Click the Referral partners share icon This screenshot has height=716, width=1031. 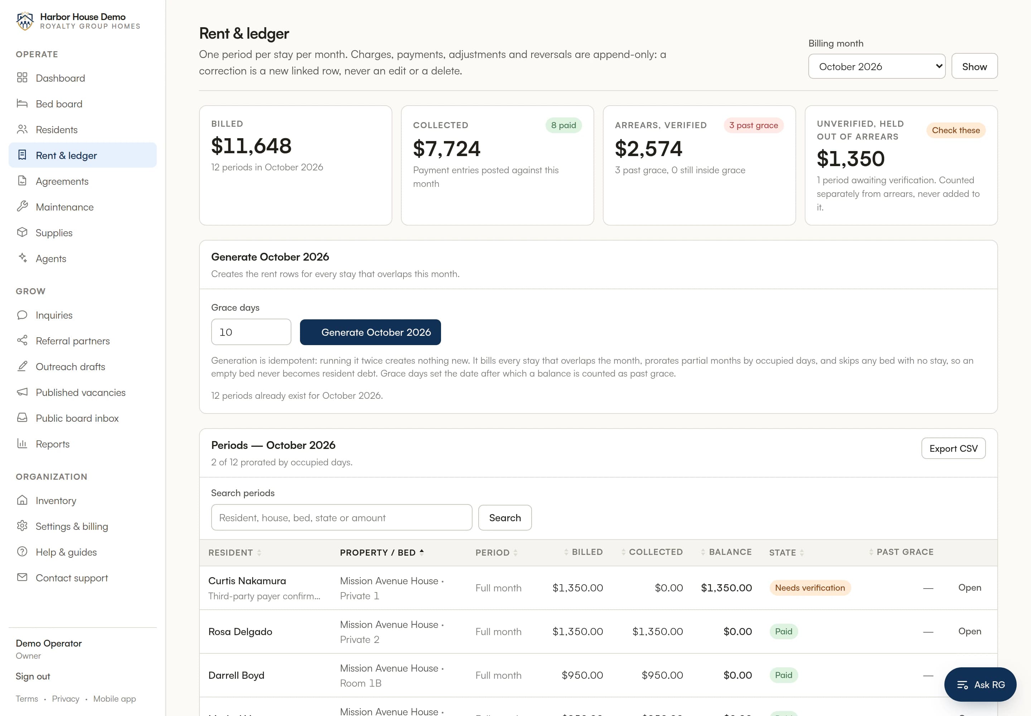point(22,340)
